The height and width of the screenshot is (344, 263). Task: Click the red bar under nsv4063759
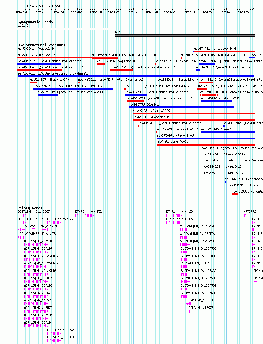[105, 58]
